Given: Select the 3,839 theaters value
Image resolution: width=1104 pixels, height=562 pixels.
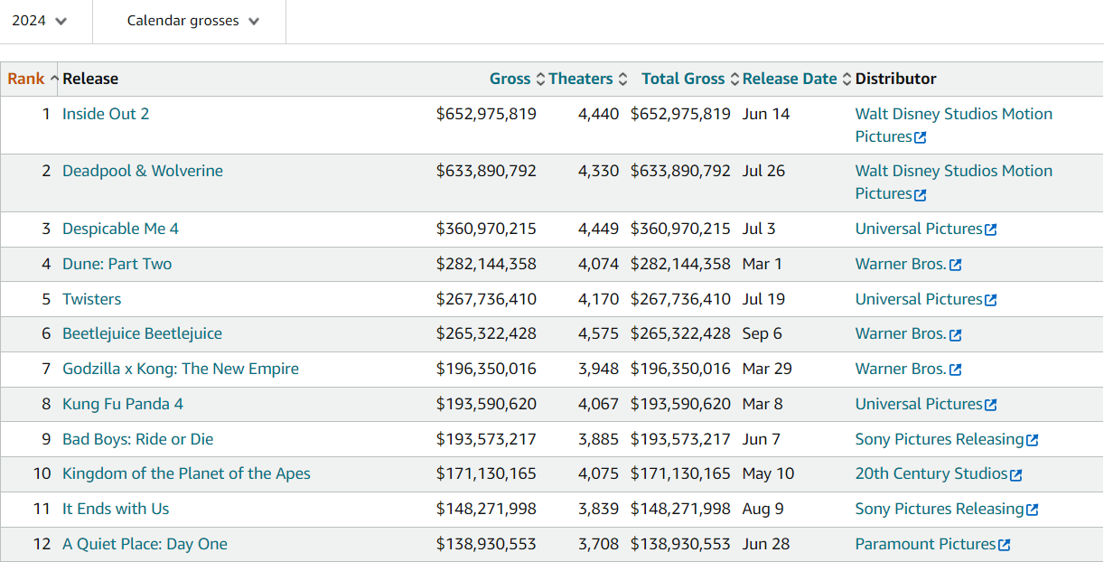Looking at the screenshot, I should [598, 509].
